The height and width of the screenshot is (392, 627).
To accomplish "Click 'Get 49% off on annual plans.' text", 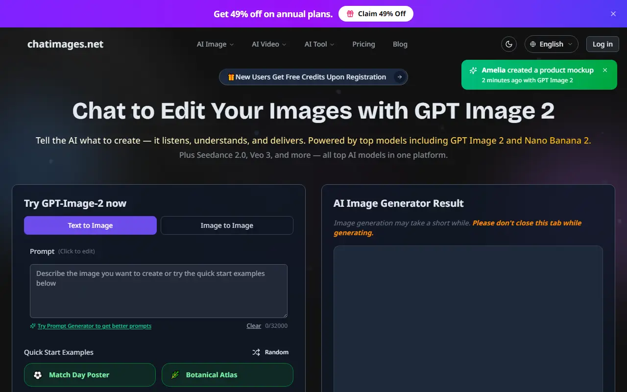I will click(273, 14).
